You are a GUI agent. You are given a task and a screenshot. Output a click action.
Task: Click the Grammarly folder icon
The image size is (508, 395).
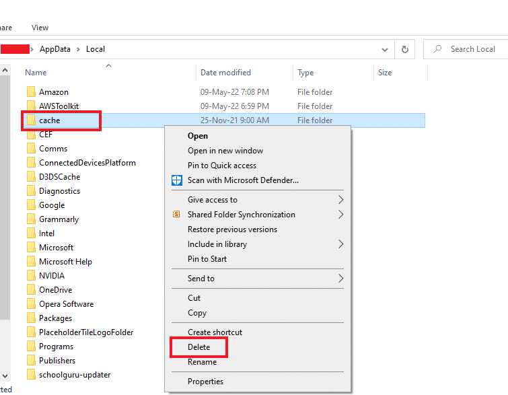tap(31, 219)
